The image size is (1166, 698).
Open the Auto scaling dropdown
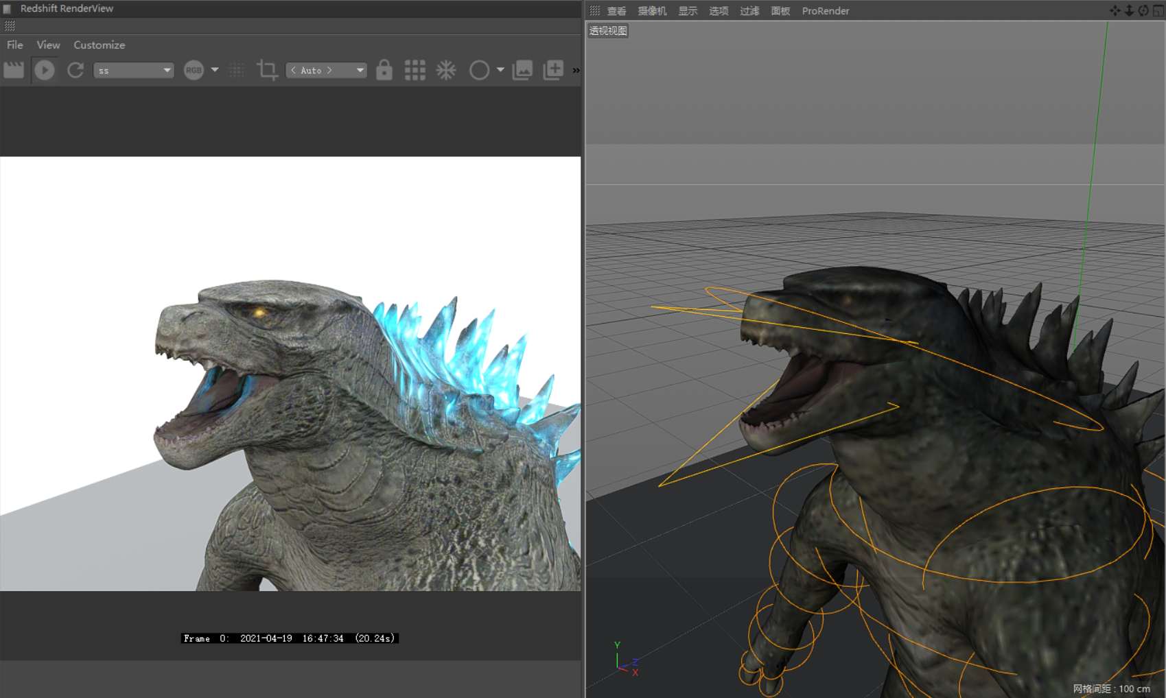click(x=326, y=70)
